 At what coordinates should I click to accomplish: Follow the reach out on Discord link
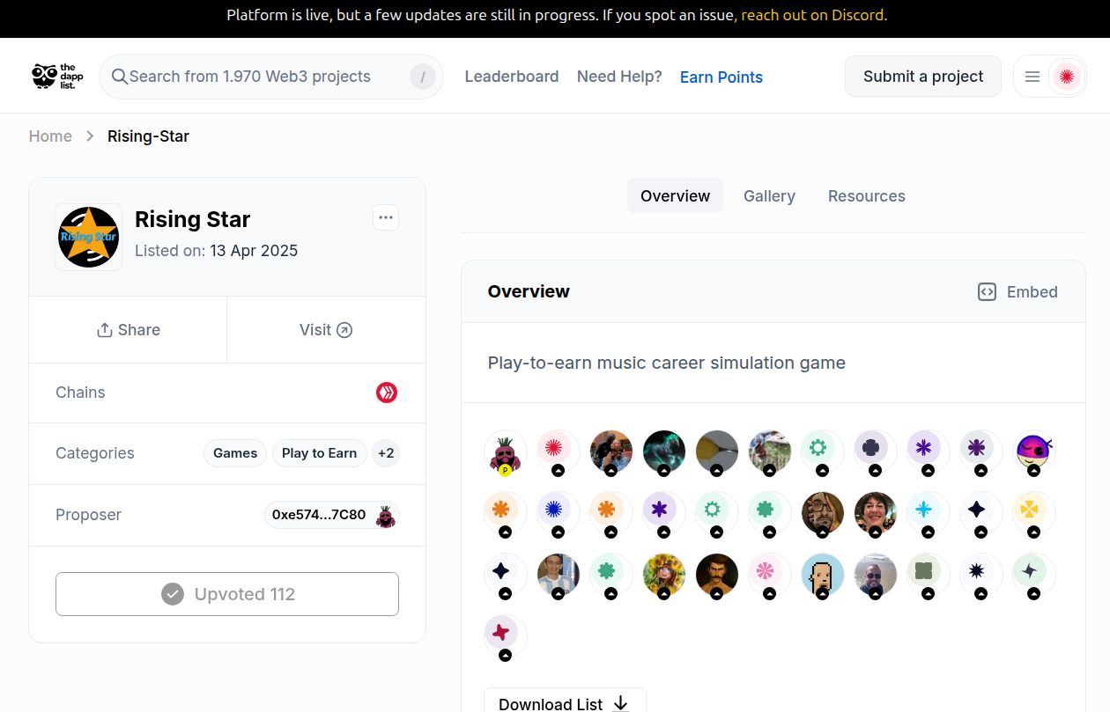814,15
